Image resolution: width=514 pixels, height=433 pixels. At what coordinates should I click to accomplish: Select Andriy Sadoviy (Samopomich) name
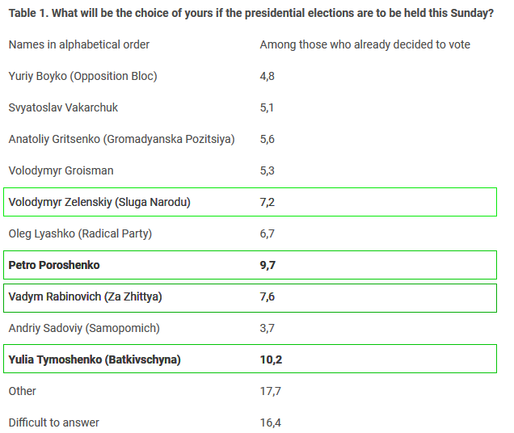(x=84, y=328)
